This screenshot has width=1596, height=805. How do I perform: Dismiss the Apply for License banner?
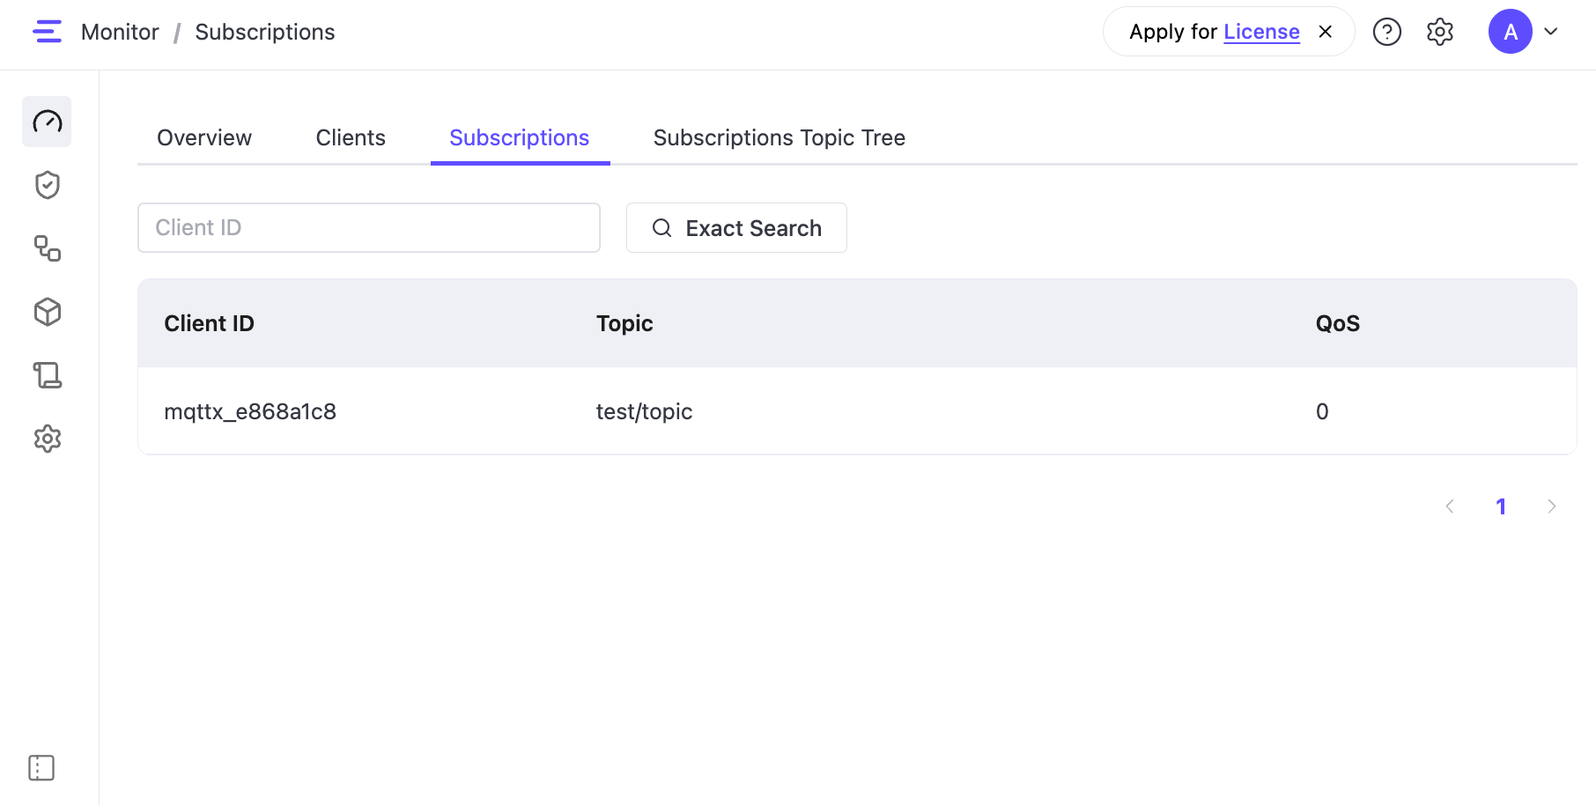click(1325, 31)
